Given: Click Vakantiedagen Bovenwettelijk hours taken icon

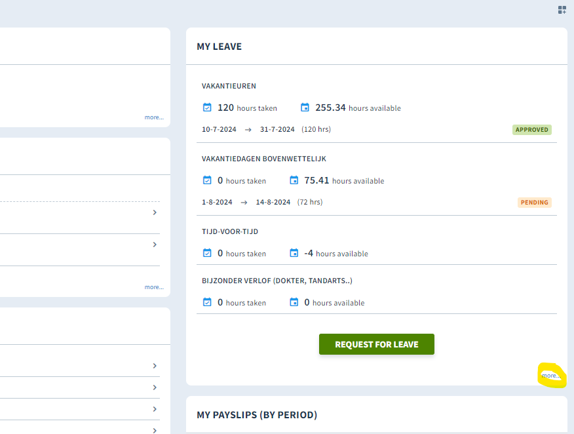Looking at the screenshot, I should click(x=207, y=180).
